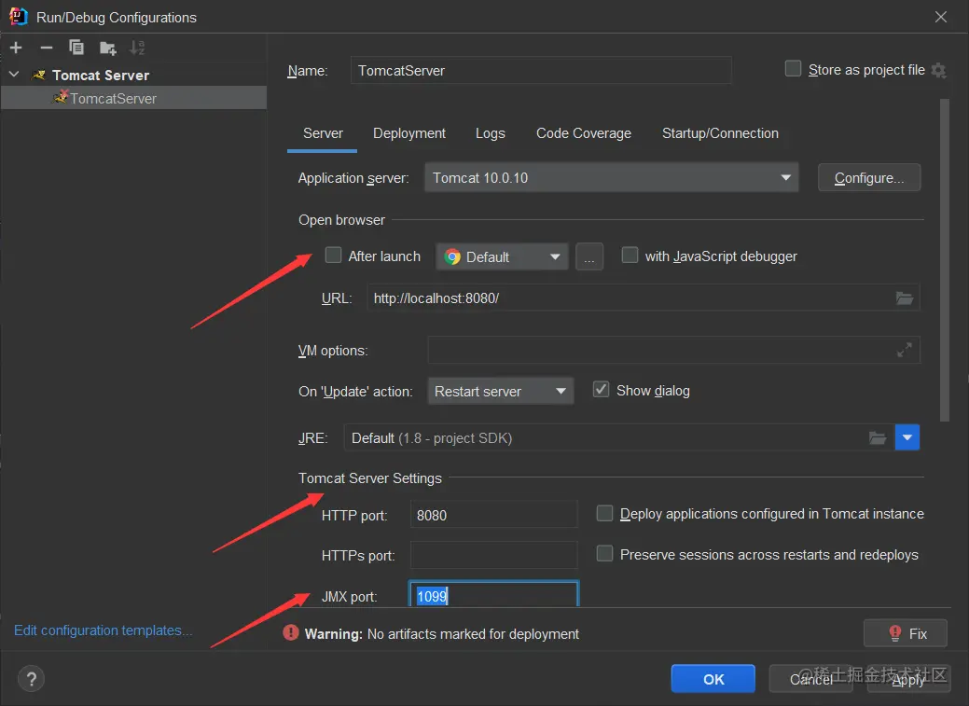Image resolution: width=969 pixels, height=706 pixels.
Task: Click the red warning icon beside Warning text
Action: pos(290,632)
